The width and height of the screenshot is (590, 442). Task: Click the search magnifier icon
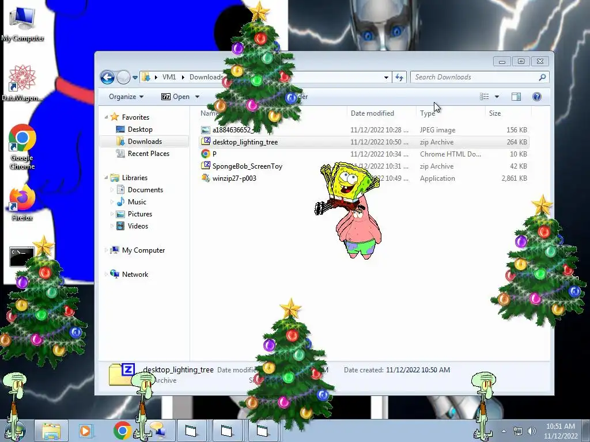(542, 77)
